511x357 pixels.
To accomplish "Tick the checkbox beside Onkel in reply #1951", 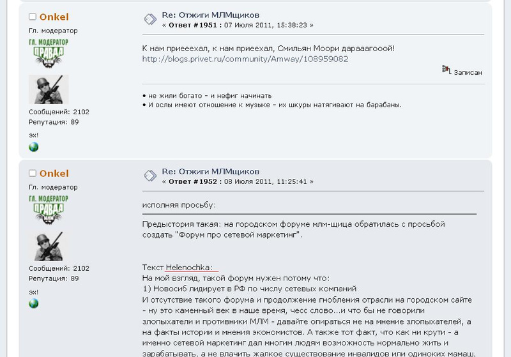I will [x=33, y=17].
